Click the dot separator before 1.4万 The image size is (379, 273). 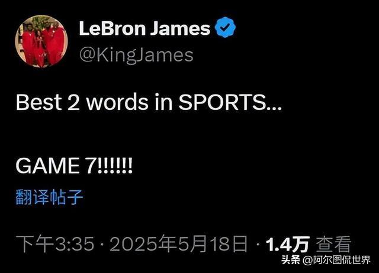click(258, 245)
